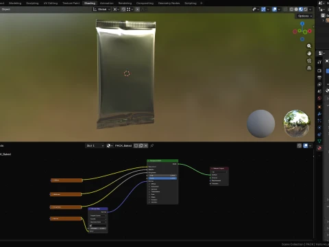Click the red X axis on navigation gizmo
This screenshot has height=247, width=329.
pyautogui.click(x=310, y=31)
